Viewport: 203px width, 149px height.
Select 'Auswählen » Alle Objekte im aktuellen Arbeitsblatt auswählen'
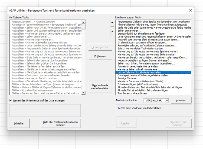[x=46, y=72]
